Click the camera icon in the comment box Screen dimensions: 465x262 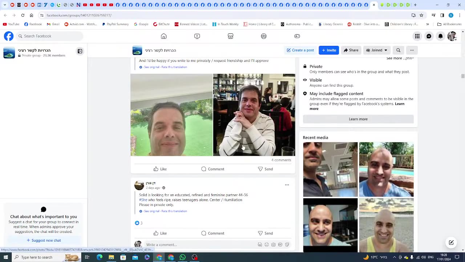tap(273, 245)
